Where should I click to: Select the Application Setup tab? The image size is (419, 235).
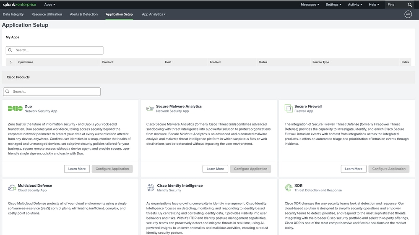pos(119,14)
